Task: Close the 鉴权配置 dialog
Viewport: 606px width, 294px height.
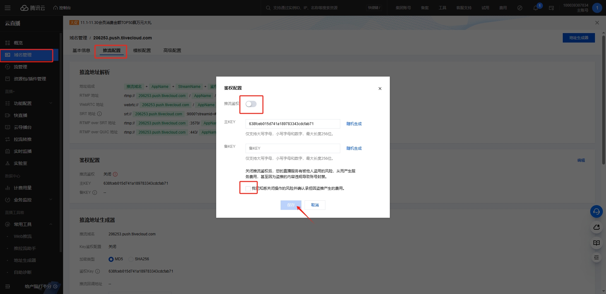Action: click(380, 89)
